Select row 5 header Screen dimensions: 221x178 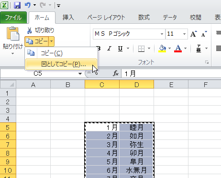point(8,127)
